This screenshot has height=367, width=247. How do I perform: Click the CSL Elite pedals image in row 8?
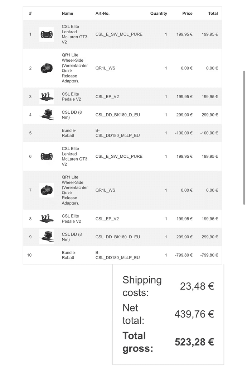(47, 219)
